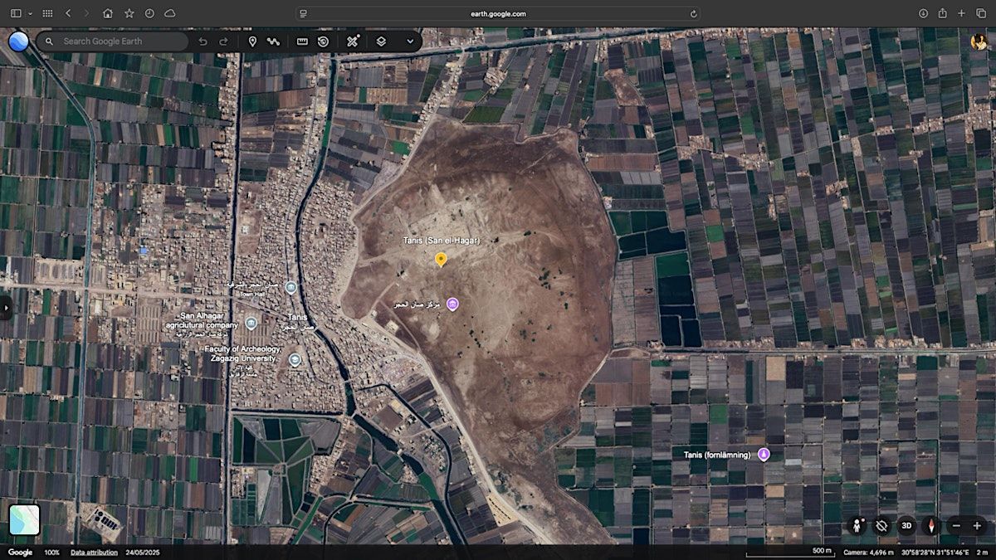Image resolution: width=996 pixels, height=560 pixels.
Task: Switch map style using the bottom-left thumbnail
Action: pos(24,520)
